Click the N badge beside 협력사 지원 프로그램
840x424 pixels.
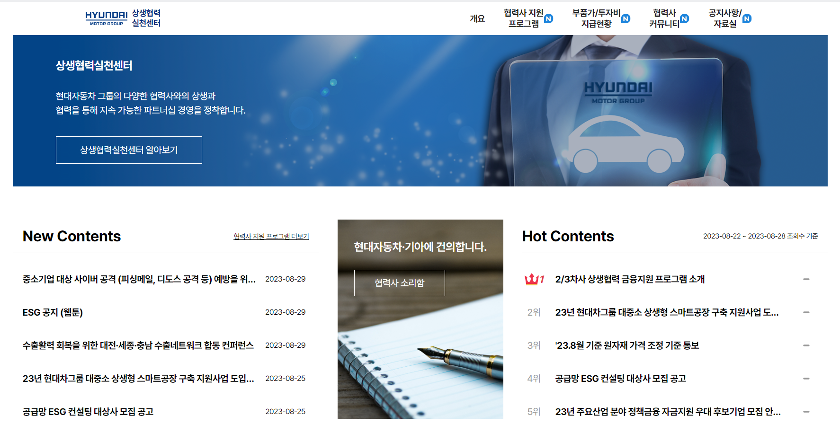pos(549,18)
